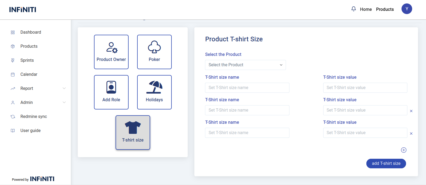The width and height of the screenshot is (426, 185).
Task: Open the Select the Product dropdown
Action: coord(245,65)
